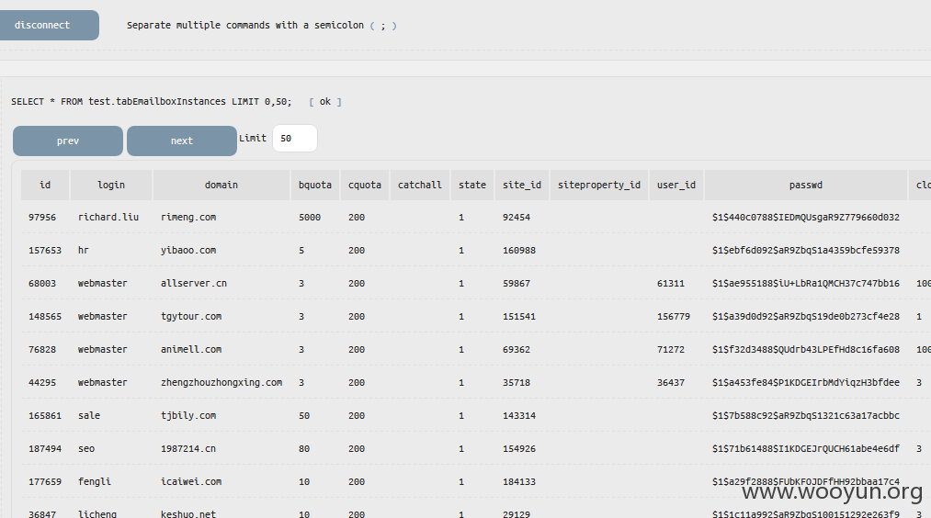Click login cell fengli
The width and height of the screenshot is (931, 518).
(95, 482)
